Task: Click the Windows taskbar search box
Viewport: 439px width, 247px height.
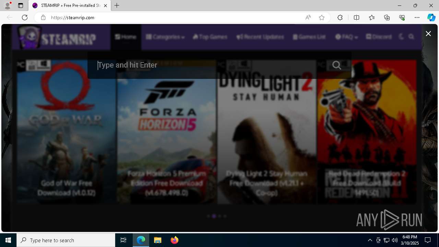Action: [66, 240]
